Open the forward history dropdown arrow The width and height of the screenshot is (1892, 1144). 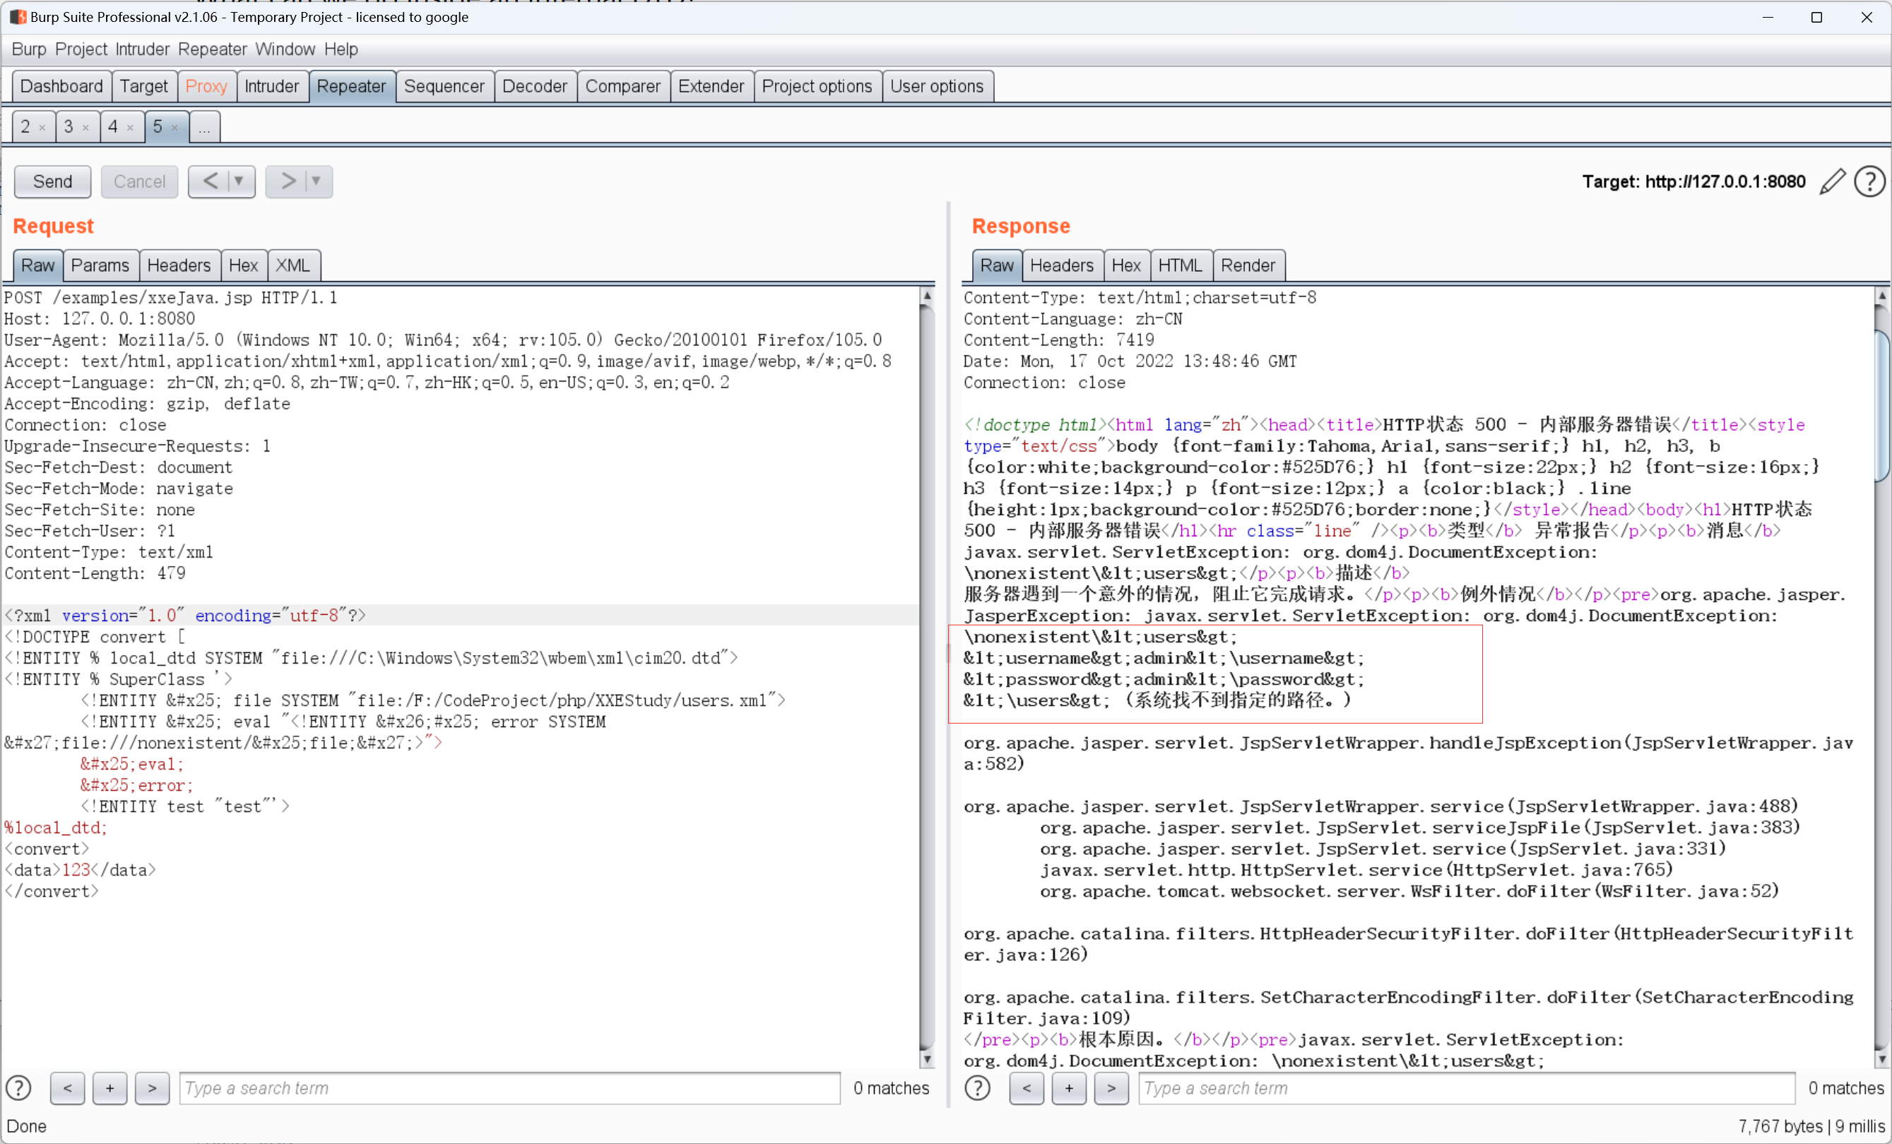pos(316,182)
